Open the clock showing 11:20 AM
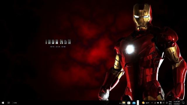 (176, 103)
